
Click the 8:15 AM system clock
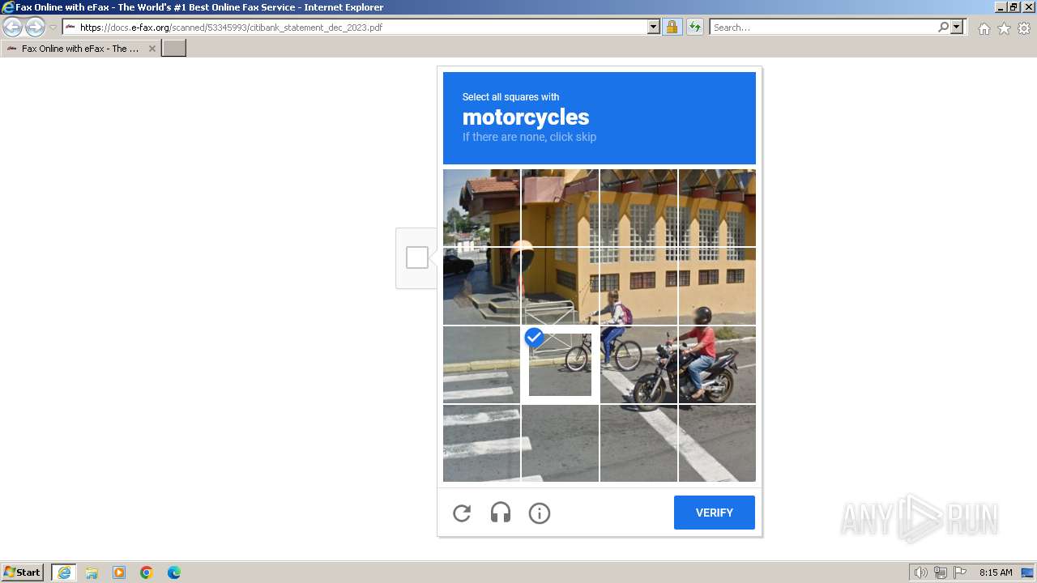pos(996,572)
